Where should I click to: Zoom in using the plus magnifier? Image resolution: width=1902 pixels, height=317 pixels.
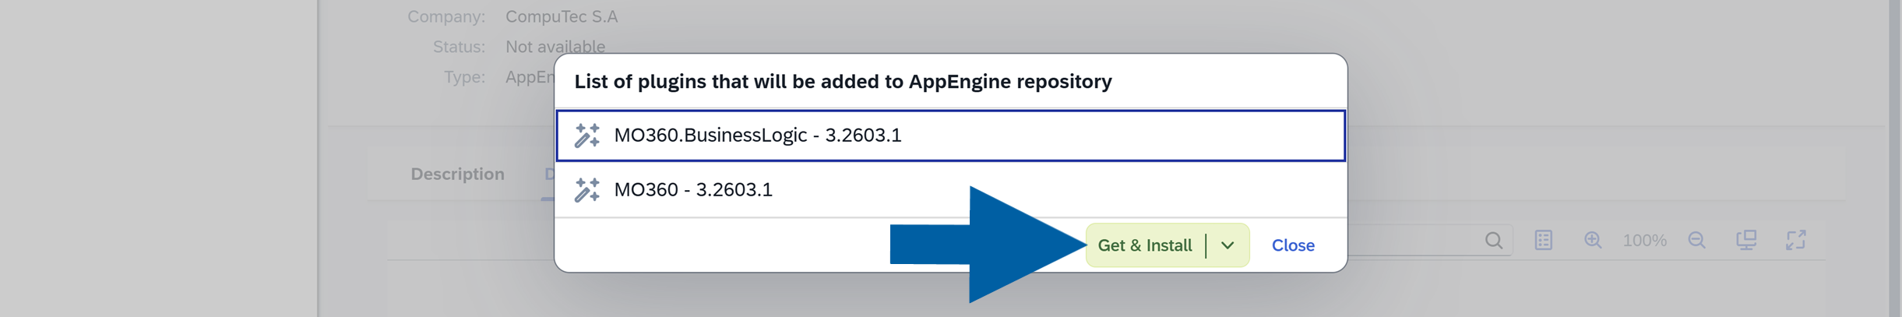point(1593,241)
